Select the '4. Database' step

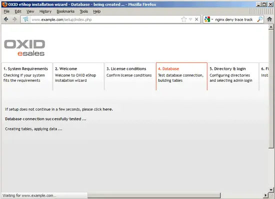pos(181,76)
